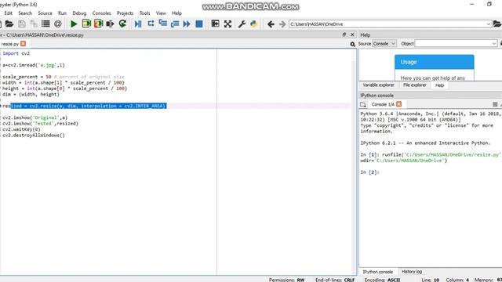Image resolution: width=502 pixels, height=282 pixels.
Task: Open the Source menu
Action: [x=45, y=13]
